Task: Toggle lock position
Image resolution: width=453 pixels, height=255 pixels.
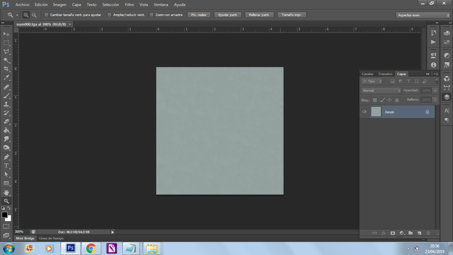Action: (x=390, y=100)
